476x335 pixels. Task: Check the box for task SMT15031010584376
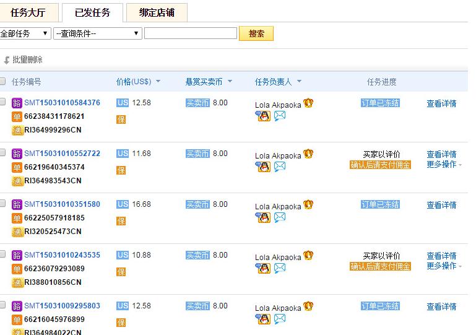point(2,102)
